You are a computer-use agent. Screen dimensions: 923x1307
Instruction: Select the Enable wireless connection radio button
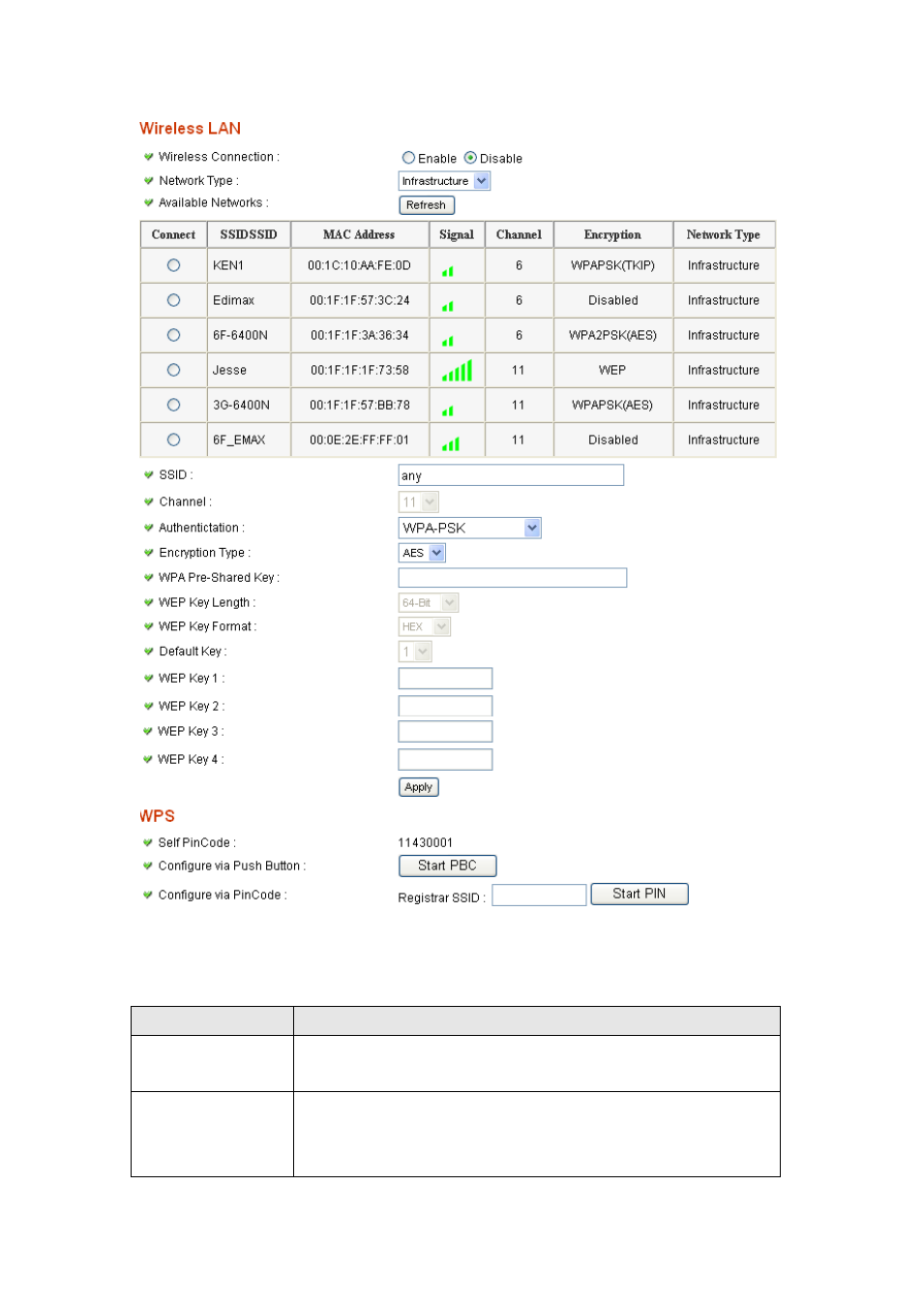pyautogui.click(x=408, y=158)
